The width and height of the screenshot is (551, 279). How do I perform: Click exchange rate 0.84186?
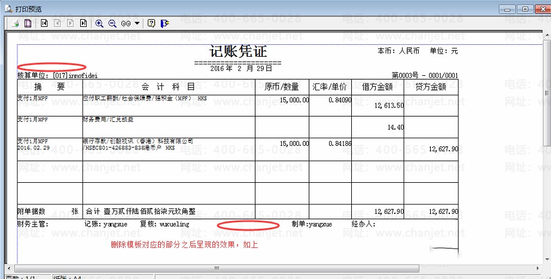(340, 143)
